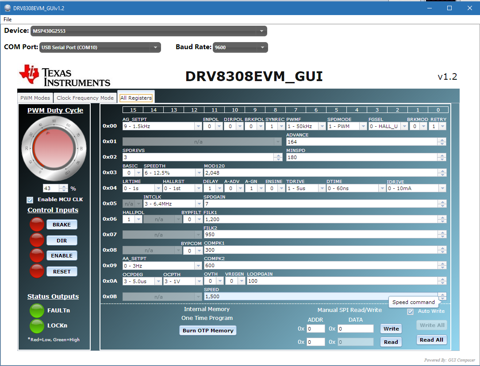Click the red RESET indicator LED

click(x=37, y=271)
